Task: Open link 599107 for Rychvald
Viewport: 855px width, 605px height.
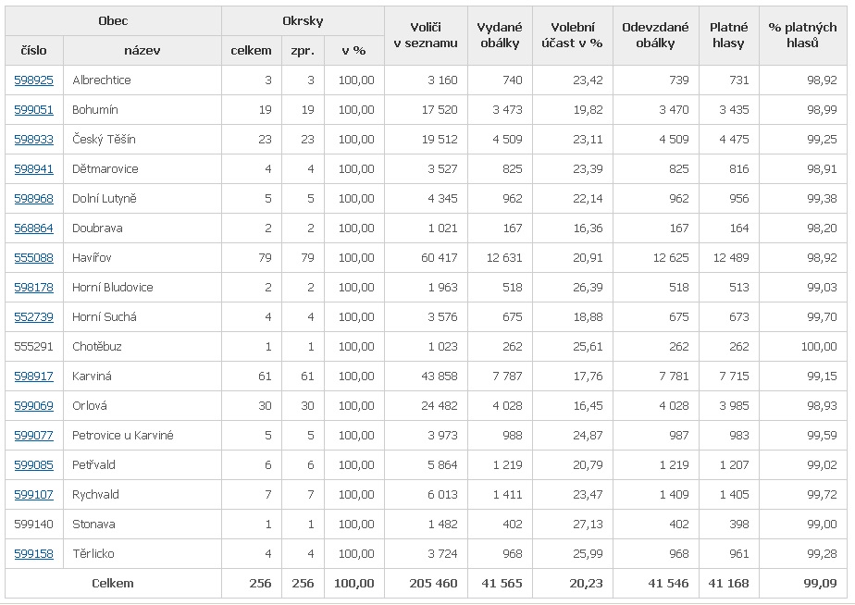Action: [34, 494]
